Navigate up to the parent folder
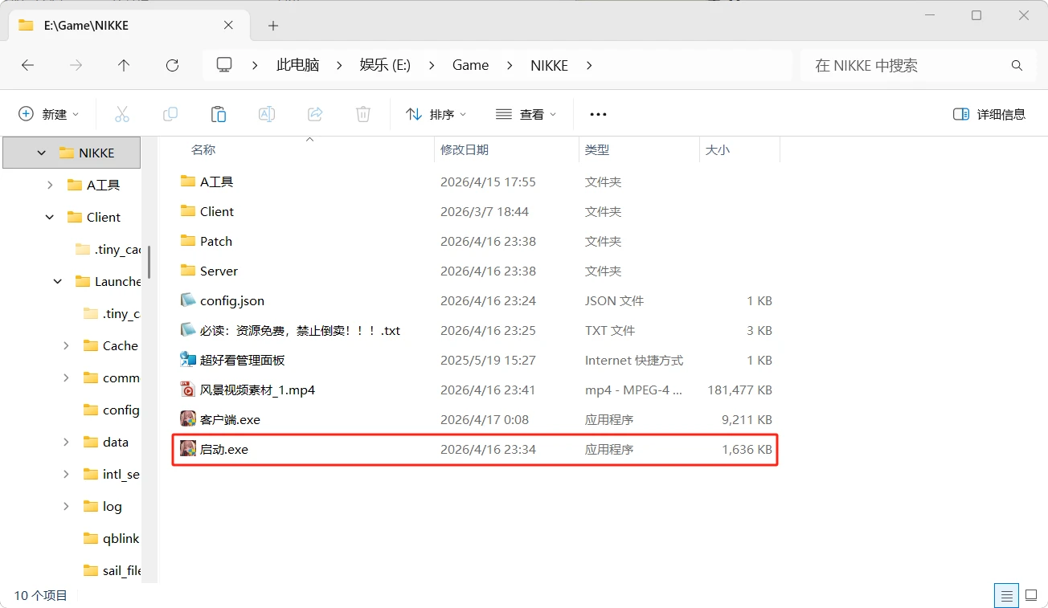 (x=124, y=65)
